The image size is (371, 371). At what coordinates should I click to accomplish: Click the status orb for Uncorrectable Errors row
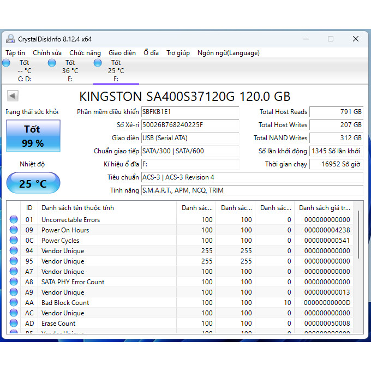click(x=14, y=219)
